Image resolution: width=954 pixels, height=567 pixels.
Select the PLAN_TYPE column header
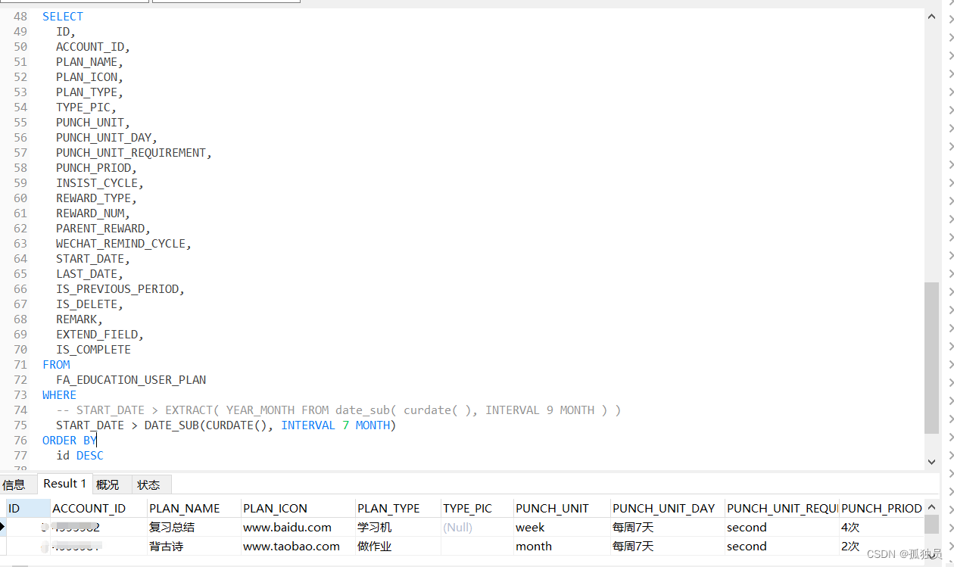[398, 508]
